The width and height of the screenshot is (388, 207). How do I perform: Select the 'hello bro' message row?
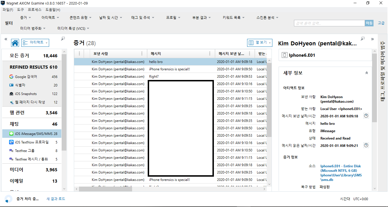pyautogui.click(x=170, y=62)
